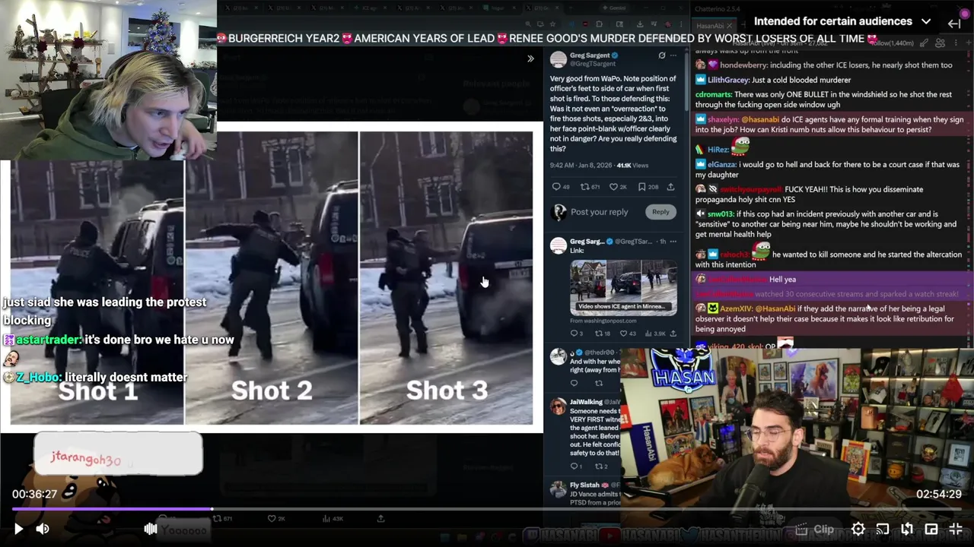Retweet the main tweet (671)
This screenshot has width=974, height=547.
tap(590, 187)
